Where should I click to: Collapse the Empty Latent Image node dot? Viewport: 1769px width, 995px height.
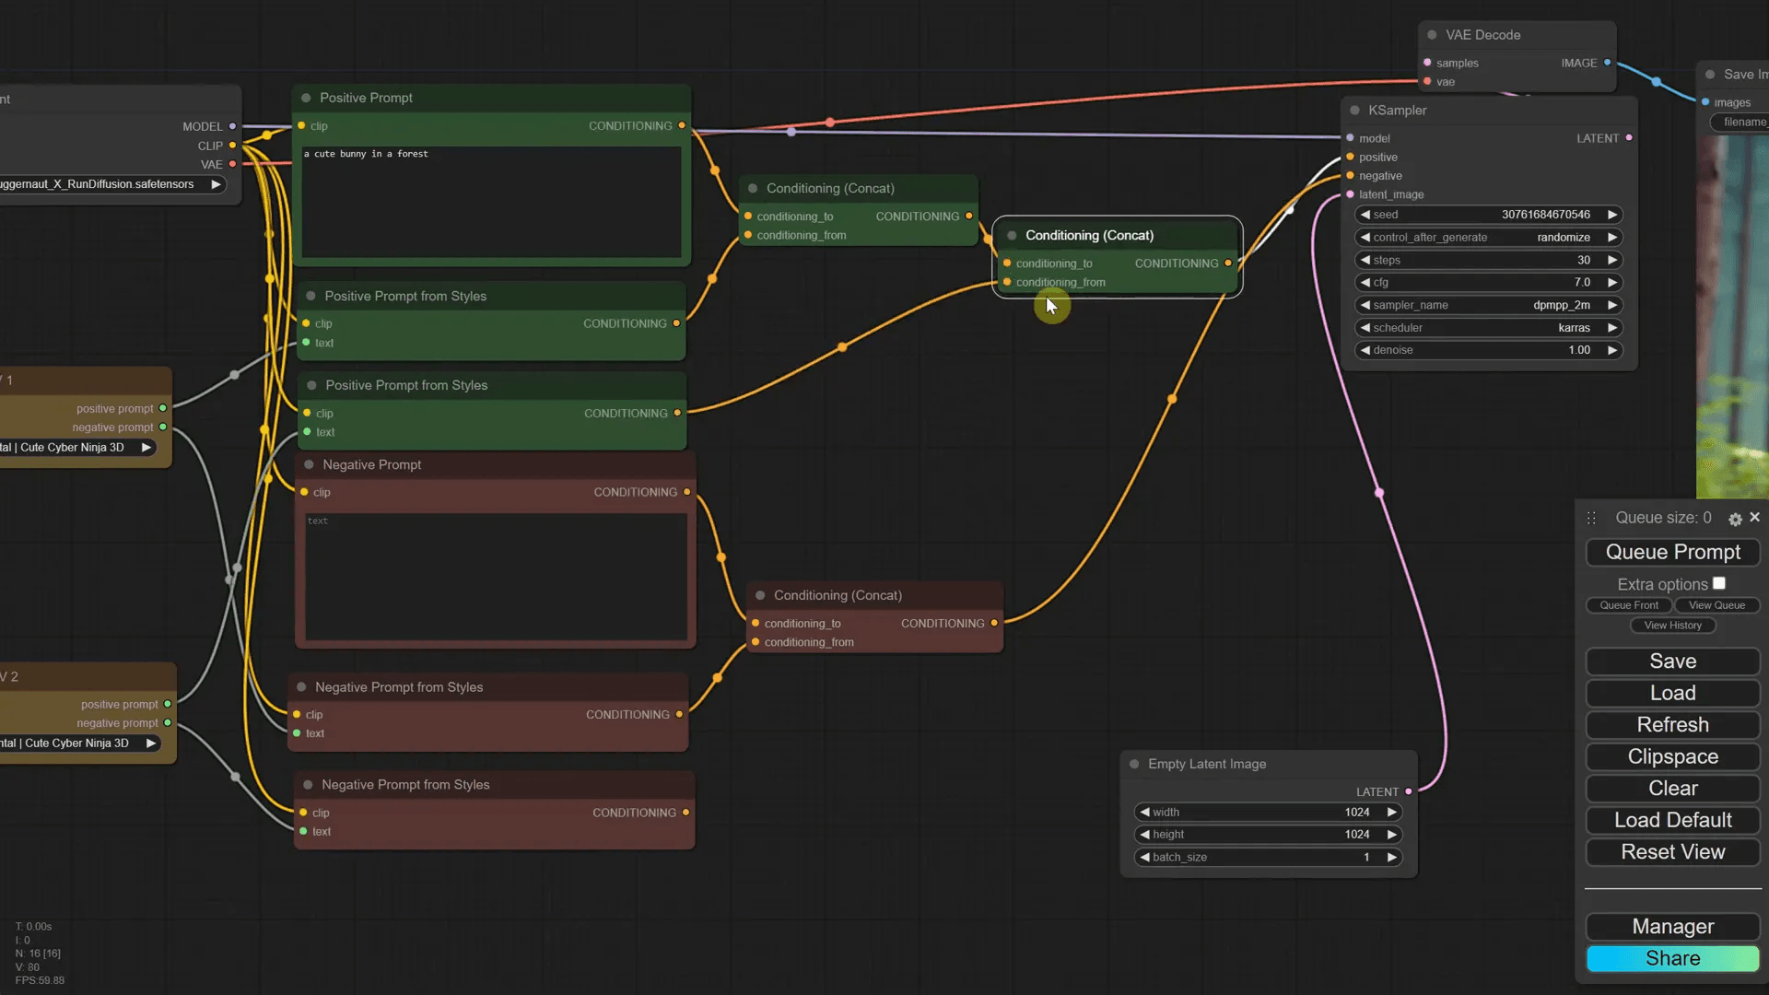(x=1134, y=764)
